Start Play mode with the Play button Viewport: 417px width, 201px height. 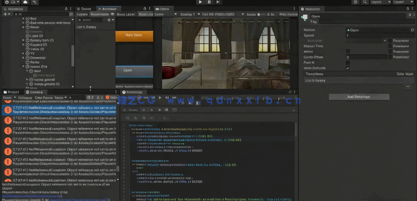[201, 2]
